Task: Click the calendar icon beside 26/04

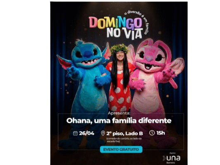Action: coord(75,133)
